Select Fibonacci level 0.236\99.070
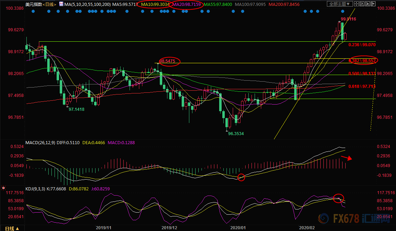 362,45
